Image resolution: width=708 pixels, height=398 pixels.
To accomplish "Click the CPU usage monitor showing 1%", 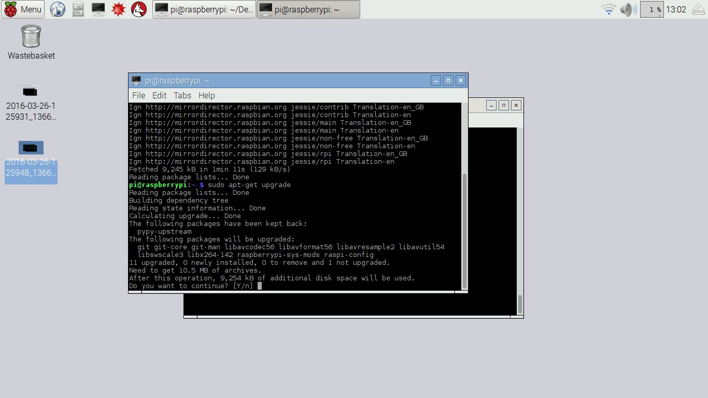I will pos(652,9).
